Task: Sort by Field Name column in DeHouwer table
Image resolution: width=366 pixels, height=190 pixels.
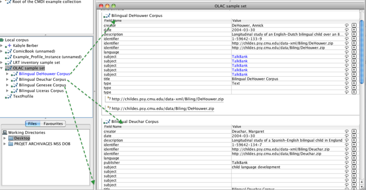Action: click(167, 21)
